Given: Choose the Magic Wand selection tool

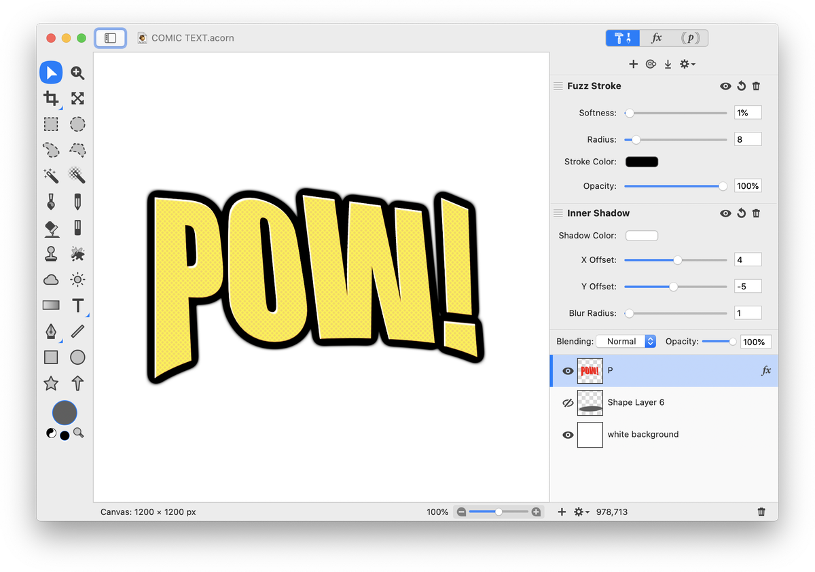Looking at the screenshot, I should (51, 176).
